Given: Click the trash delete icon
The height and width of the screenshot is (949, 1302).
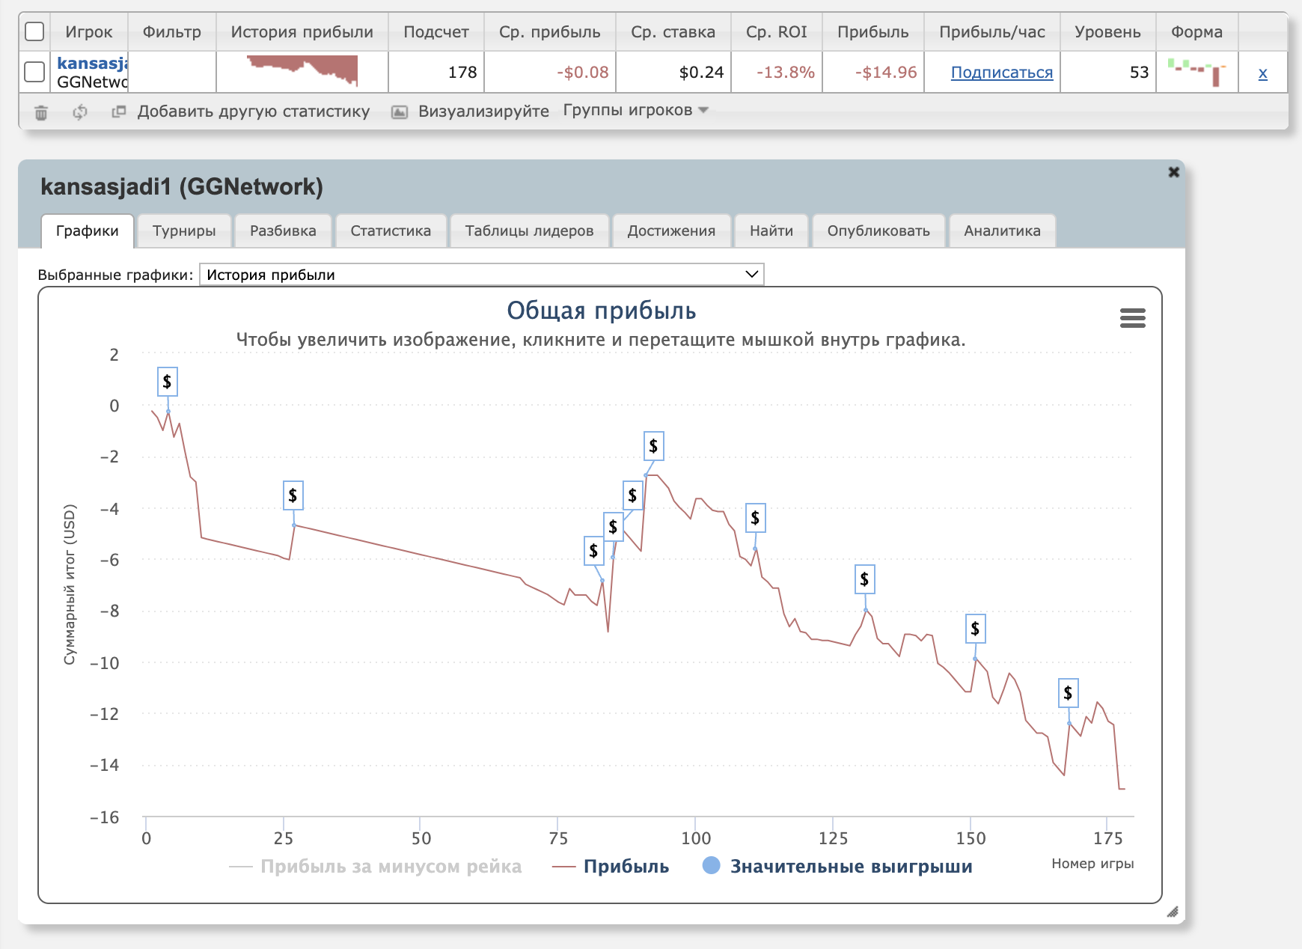Looking at the screenshot, I should (x=41, y=112).
